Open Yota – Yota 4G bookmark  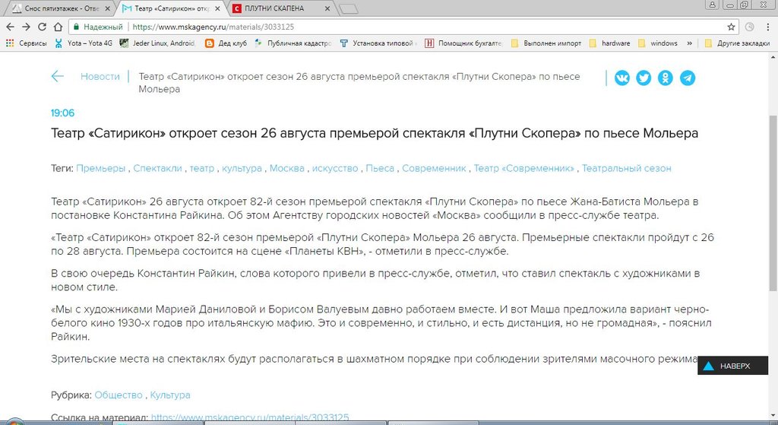click(x=84, y=43)
